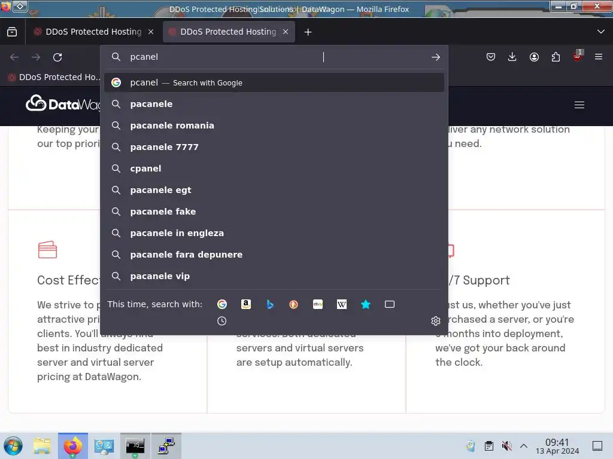Choose suggestion 'pacanele egt'
Viewport: 613px width, 459px height.
coord(274,190)
